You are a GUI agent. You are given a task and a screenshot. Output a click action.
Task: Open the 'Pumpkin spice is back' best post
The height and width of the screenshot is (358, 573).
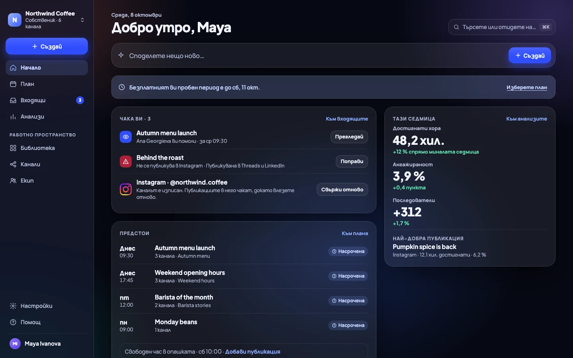coord(425,247)
